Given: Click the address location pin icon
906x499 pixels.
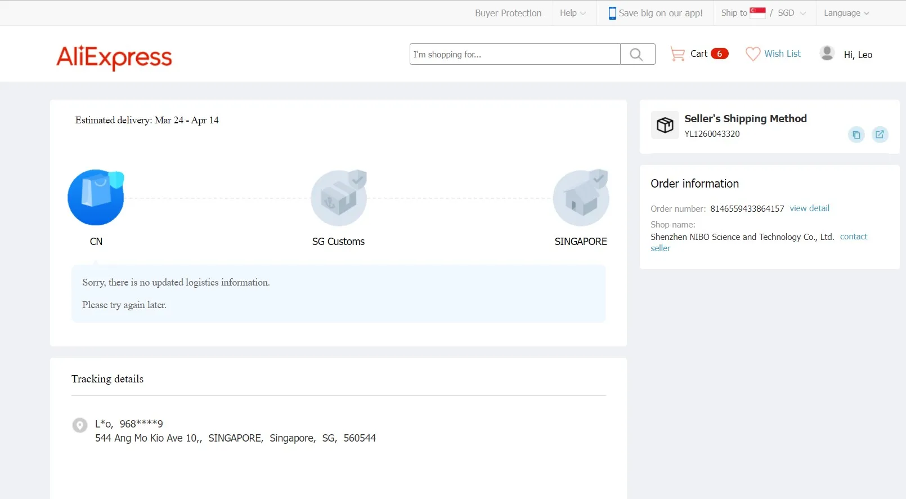Looking at the screenshot, I should pos(80,425).
